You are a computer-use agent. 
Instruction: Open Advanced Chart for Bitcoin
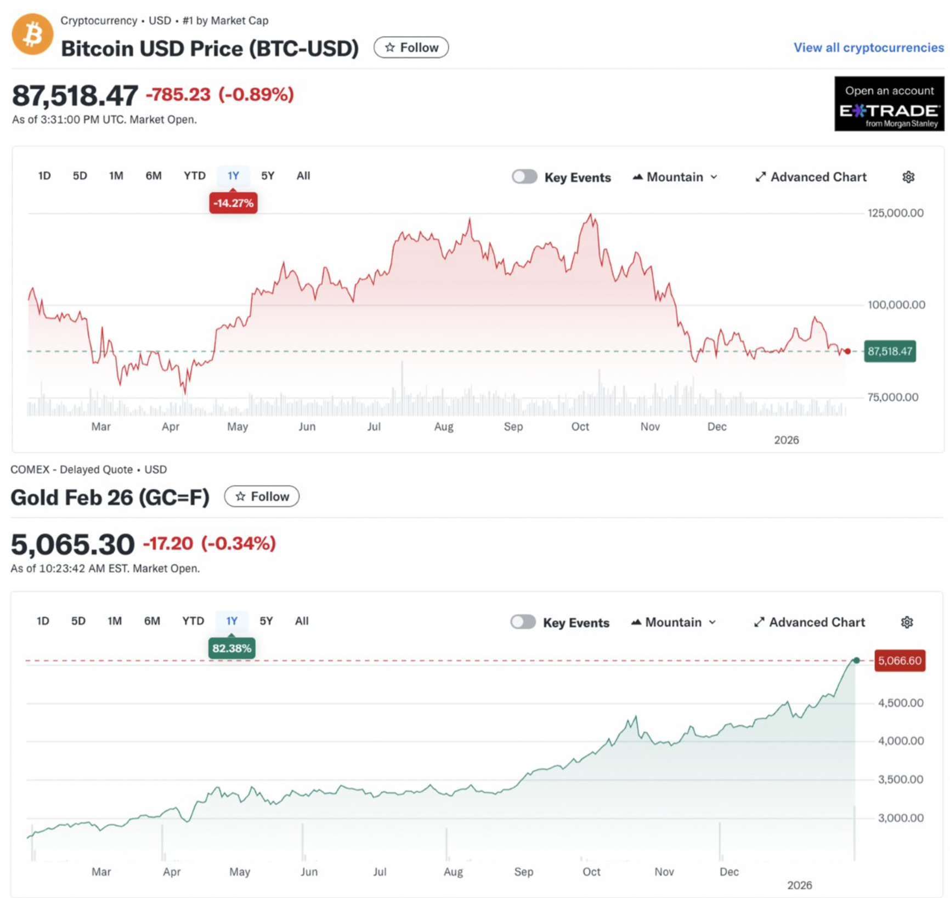pos(811,177)
